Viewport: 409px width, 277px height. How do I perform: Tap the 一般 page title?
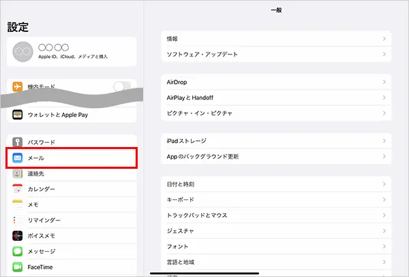click(276, 10)
